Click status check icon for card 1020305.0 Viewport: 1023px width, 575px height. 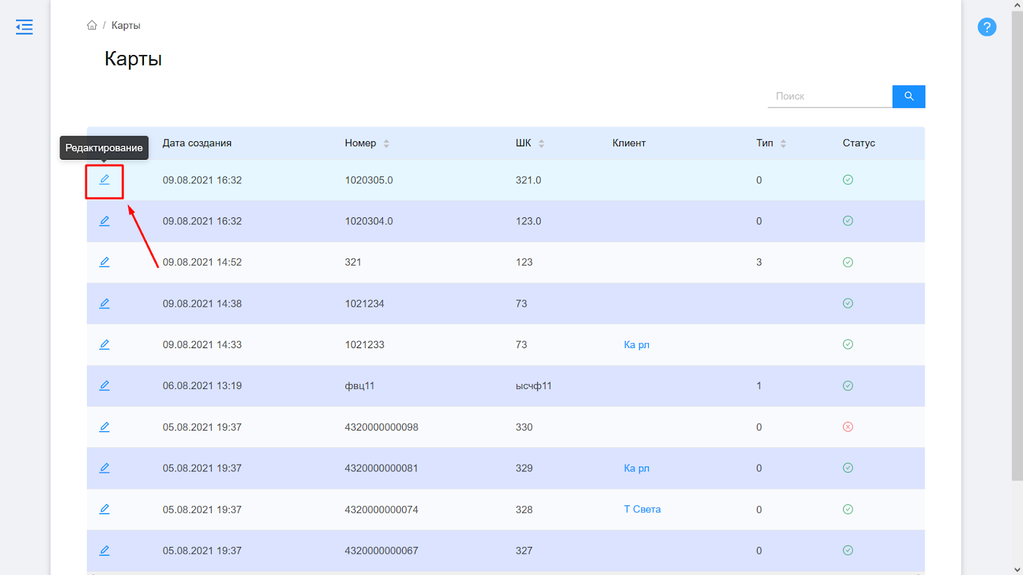[848, 180]
